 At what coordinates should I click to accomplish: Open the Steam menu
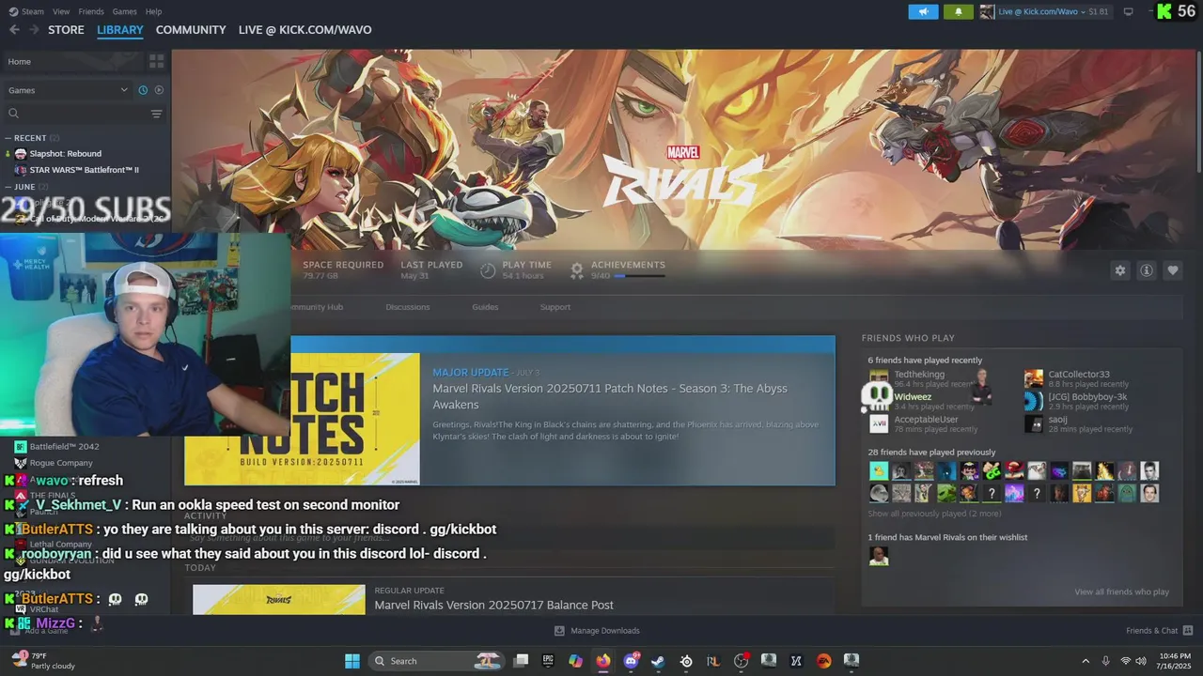click(26, 11)
